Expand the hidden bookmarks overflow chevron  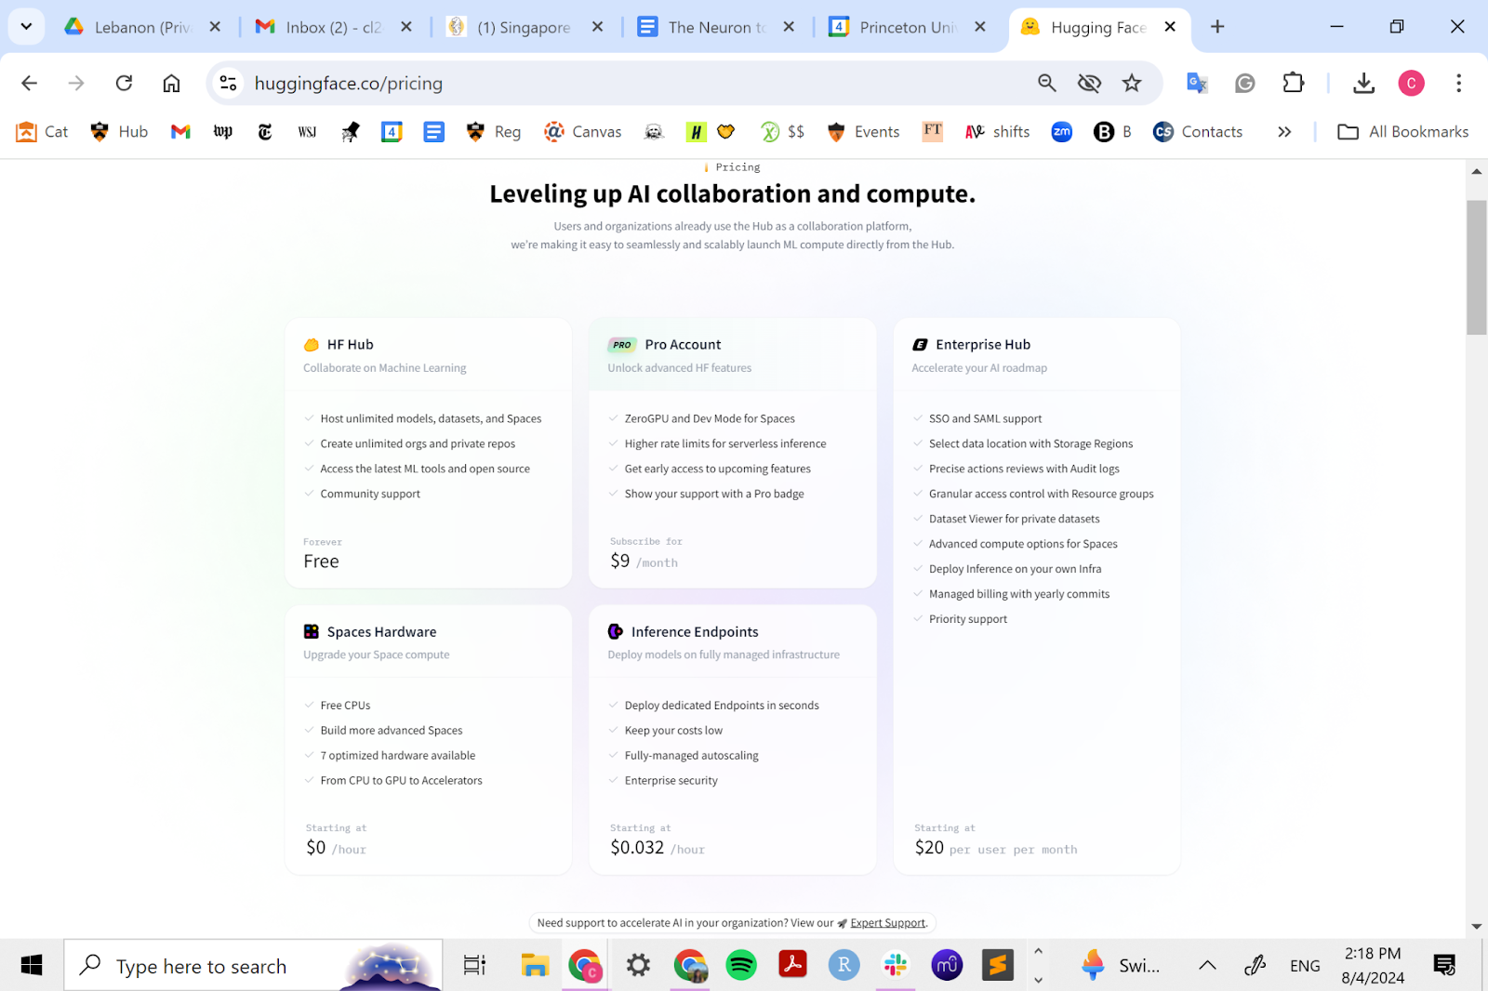click(x=1284, y=132)
